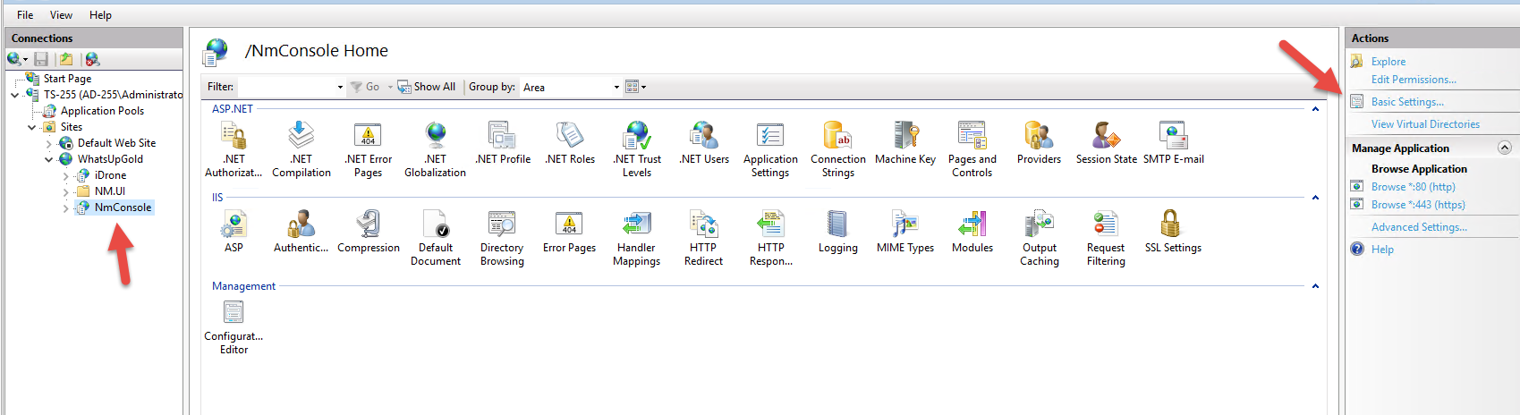Open the Group by Area dropdown

point(616,87)
